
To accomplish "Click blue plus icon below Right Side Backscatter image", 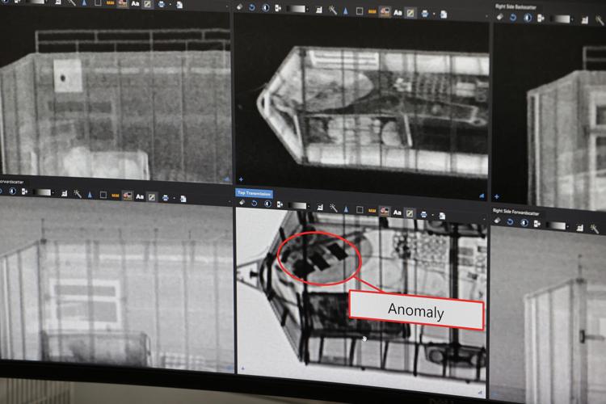I will 497,197.
